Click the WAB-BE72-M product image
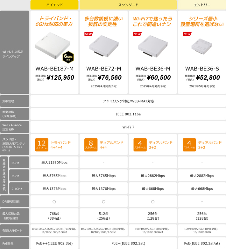The image size is (226, 249). pos(104,46)
